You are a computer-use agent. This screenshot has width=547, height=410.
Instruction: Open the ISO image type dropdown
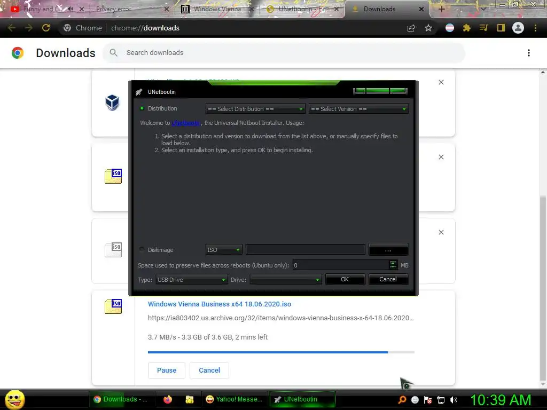click(224, 250)
